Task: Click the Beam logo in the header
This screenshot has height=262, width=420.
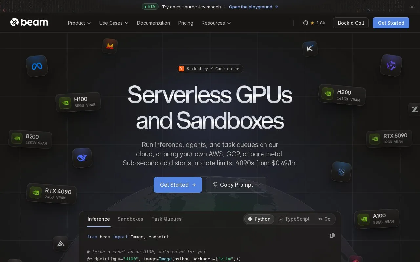Action: click(29, 23)
